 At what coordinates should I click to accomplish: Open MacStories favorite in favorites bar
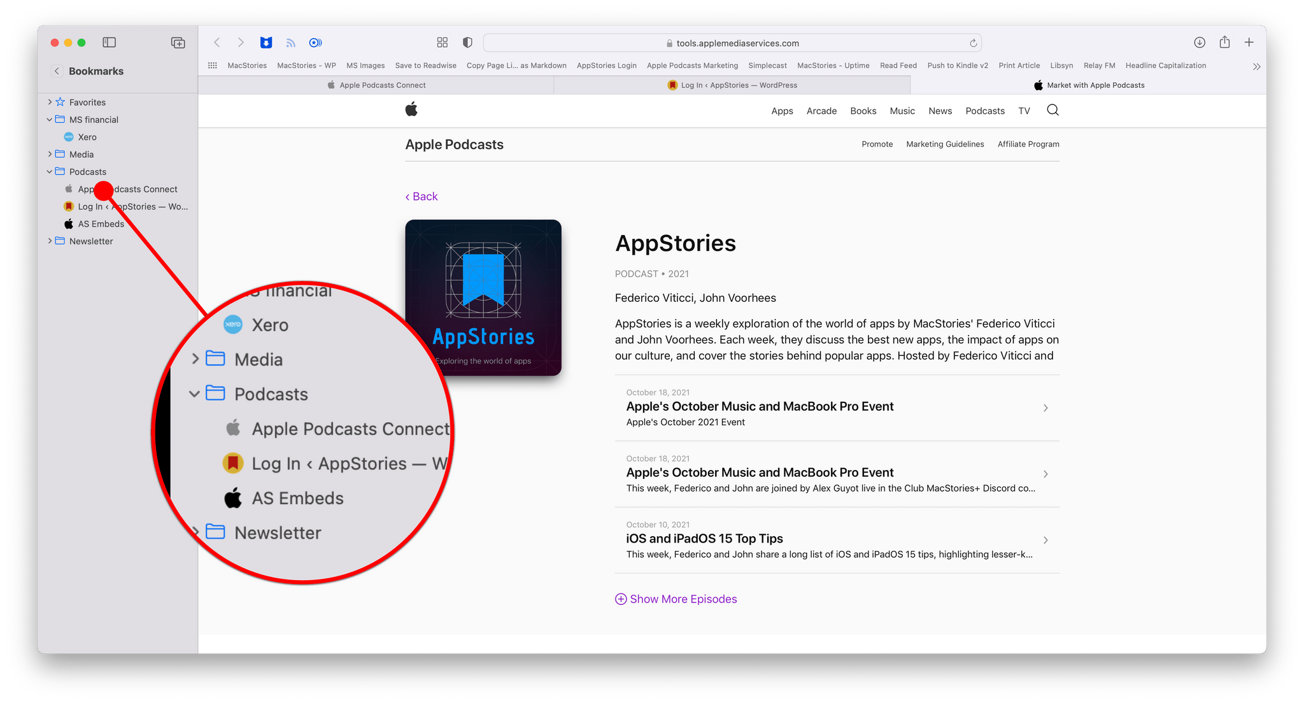pos(247,66)
